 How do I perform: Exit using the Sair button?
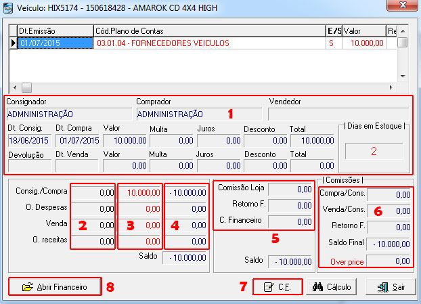click(391, 287)
